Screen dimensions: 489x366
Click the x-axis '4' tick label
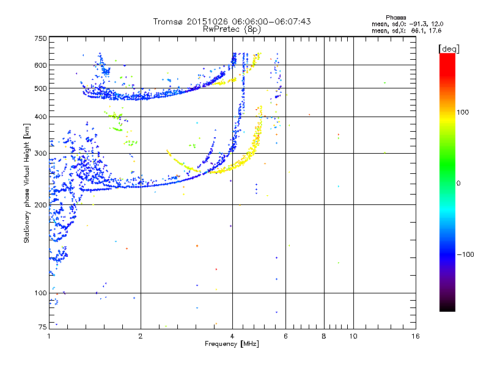pyautogui.click(x=232, y=337)
